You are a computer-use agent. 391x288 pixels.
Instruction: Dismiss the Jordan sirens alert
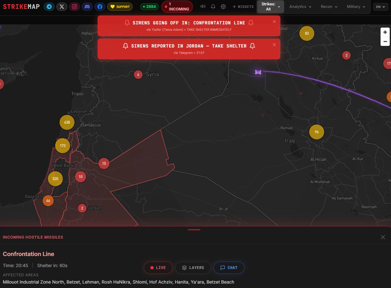point(274,45)
